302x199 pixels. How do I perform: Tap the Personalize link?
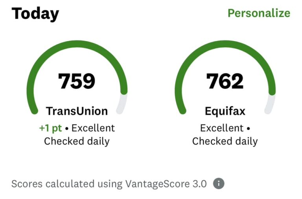pos(259,13)
